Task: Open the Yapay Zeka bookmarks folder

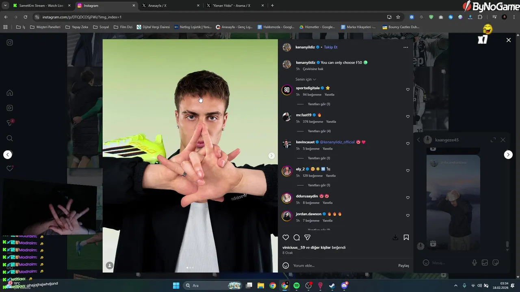Action: [76, 27]
